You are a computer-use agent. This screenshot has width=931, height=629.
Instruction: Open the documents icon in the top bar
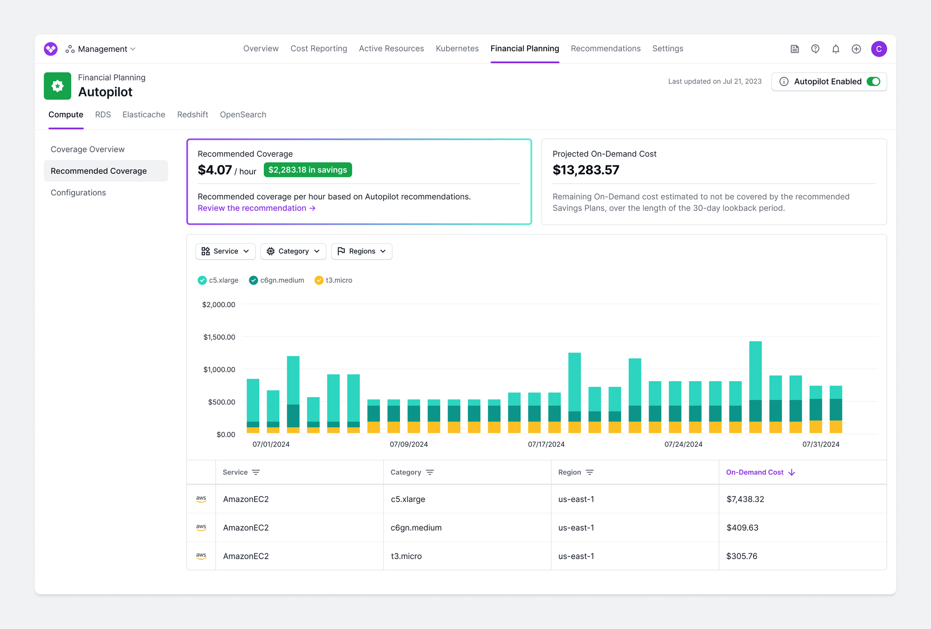pyautogui.click(x=795, y=48)
